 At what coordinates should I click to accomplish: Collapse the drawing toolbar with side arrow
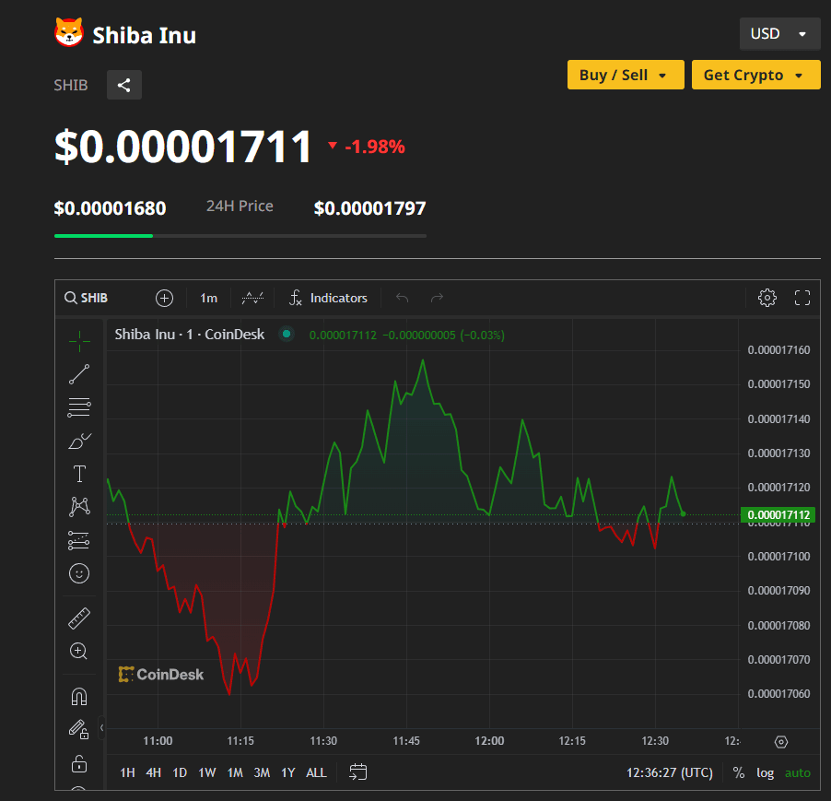click(x=101, y=728)
